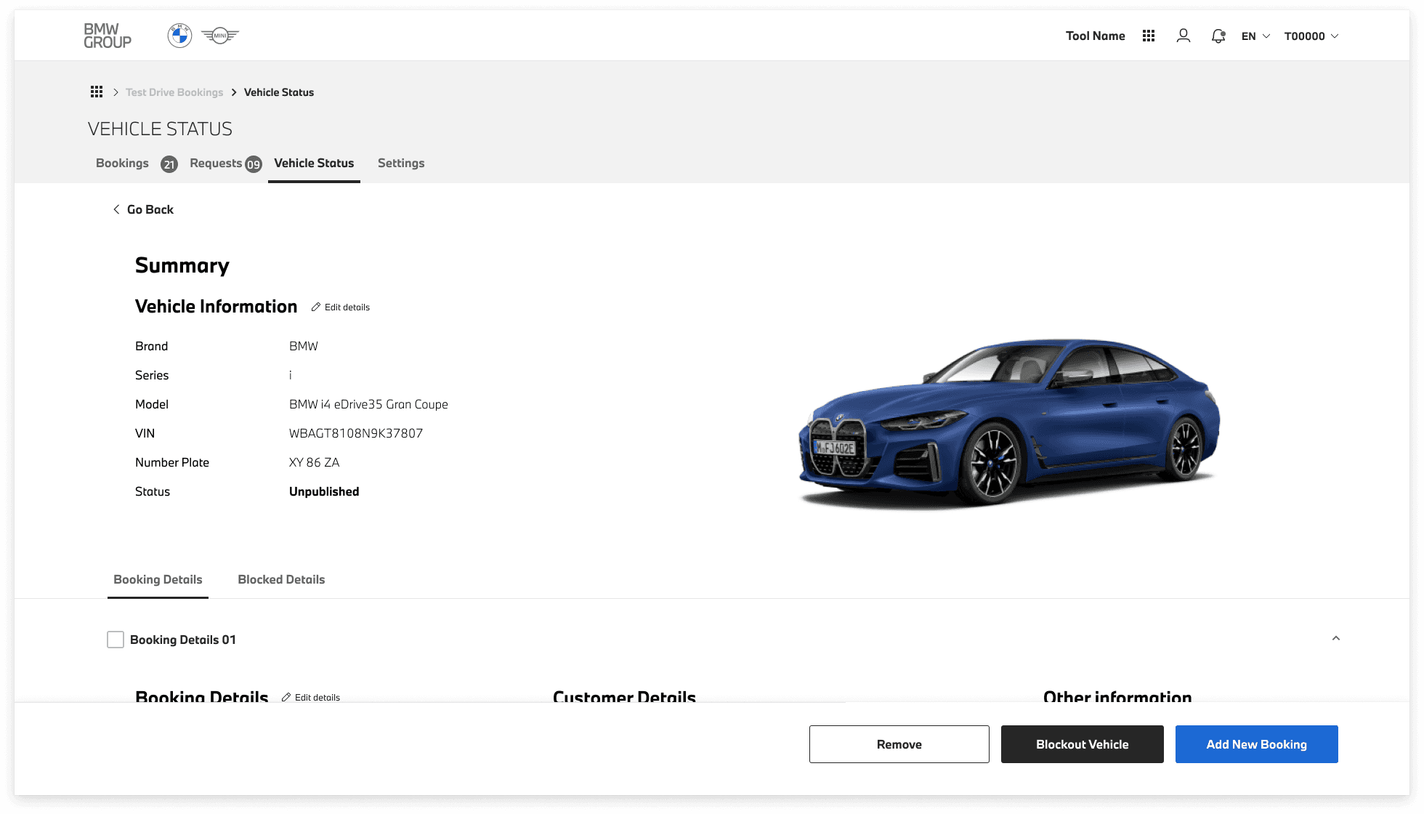Open the apps grid icon beside Tool Name

coord(1149,36)
